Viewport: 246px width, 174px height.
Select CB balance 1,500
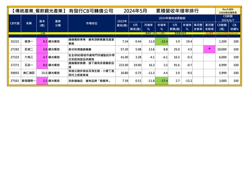[223, 42]
